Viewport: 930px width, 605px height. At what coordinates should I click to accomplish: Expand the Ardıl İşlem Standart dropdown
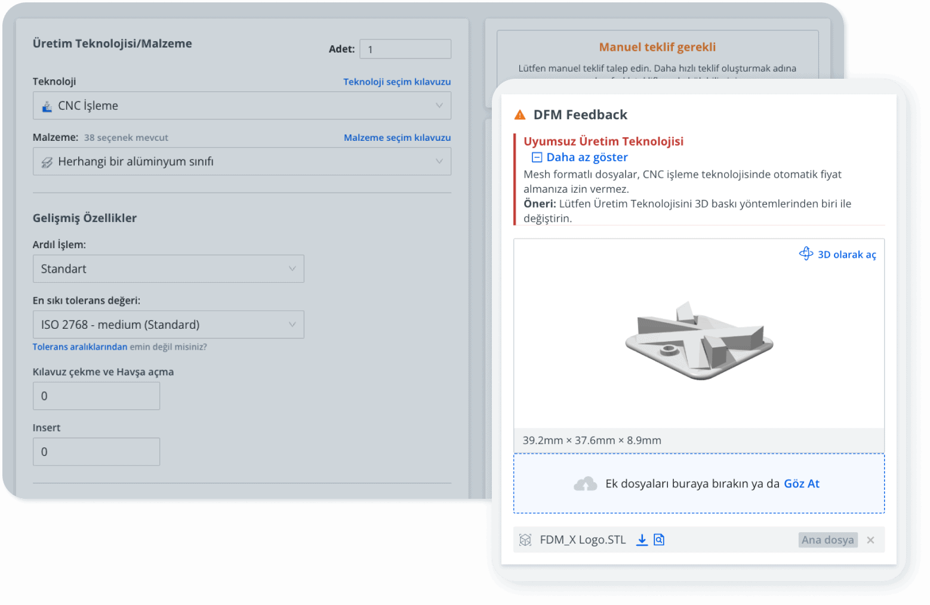[168, 269]
